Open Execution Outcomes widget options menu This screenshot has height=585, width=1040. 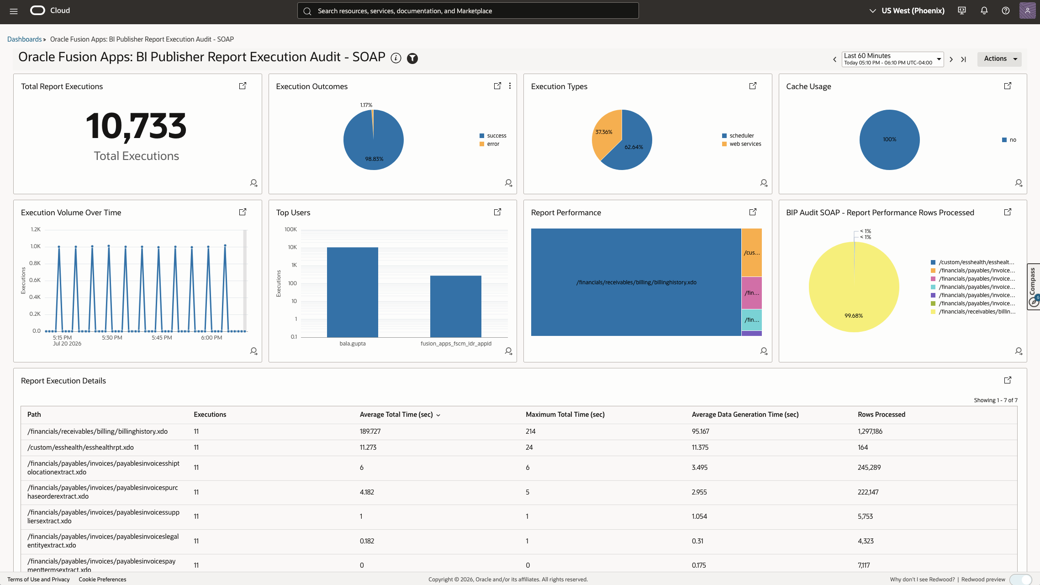(x=510, y=86)
